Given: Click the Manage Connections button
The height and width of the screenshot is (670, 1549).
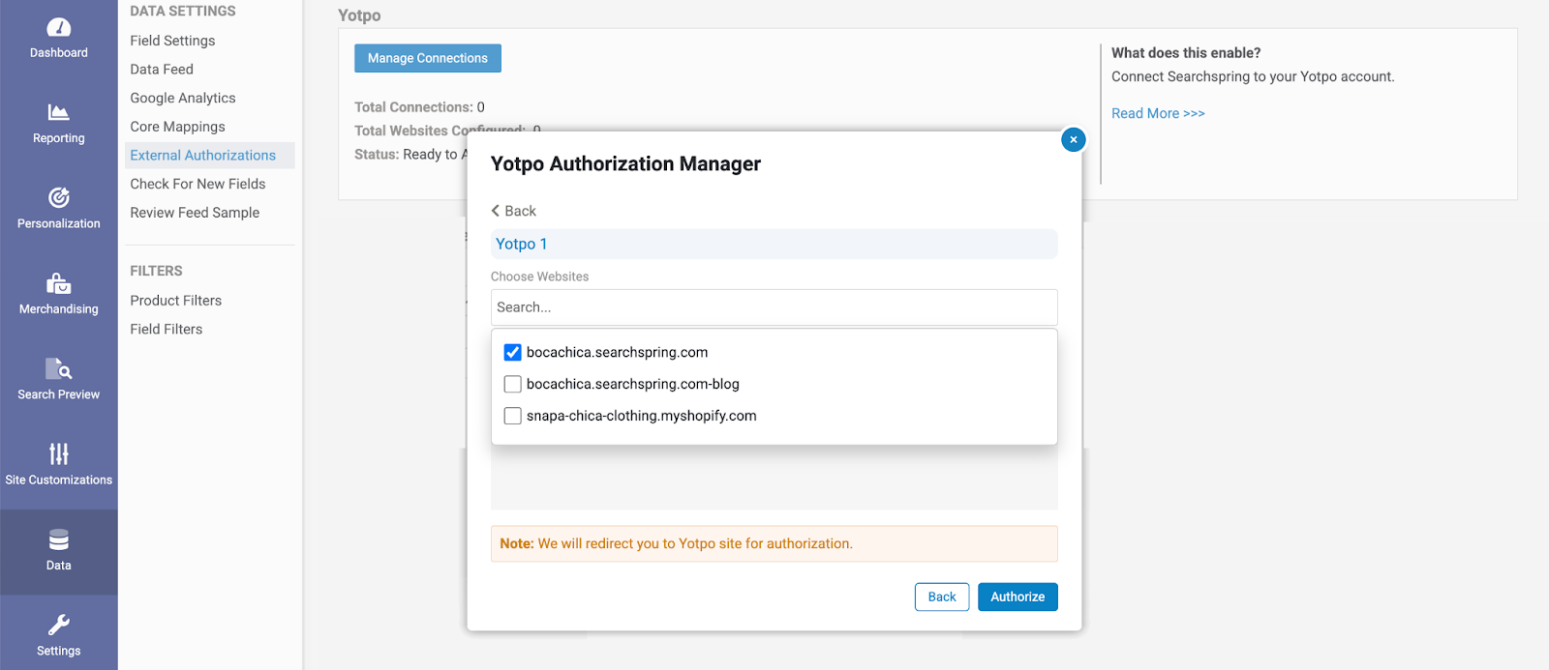Looking at the screenshot, I should click(428, 58).
